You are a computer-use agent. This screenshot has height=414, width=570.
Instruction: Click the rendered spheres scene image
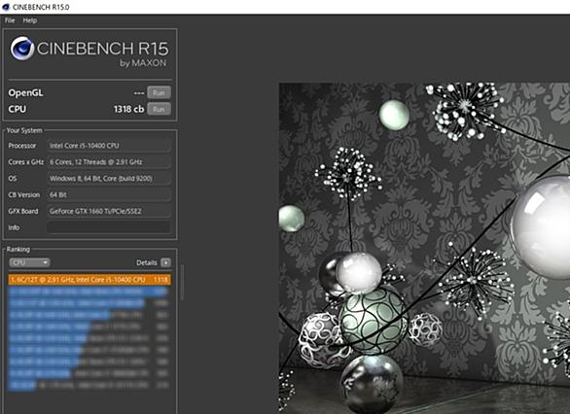[x=424, y=249]
